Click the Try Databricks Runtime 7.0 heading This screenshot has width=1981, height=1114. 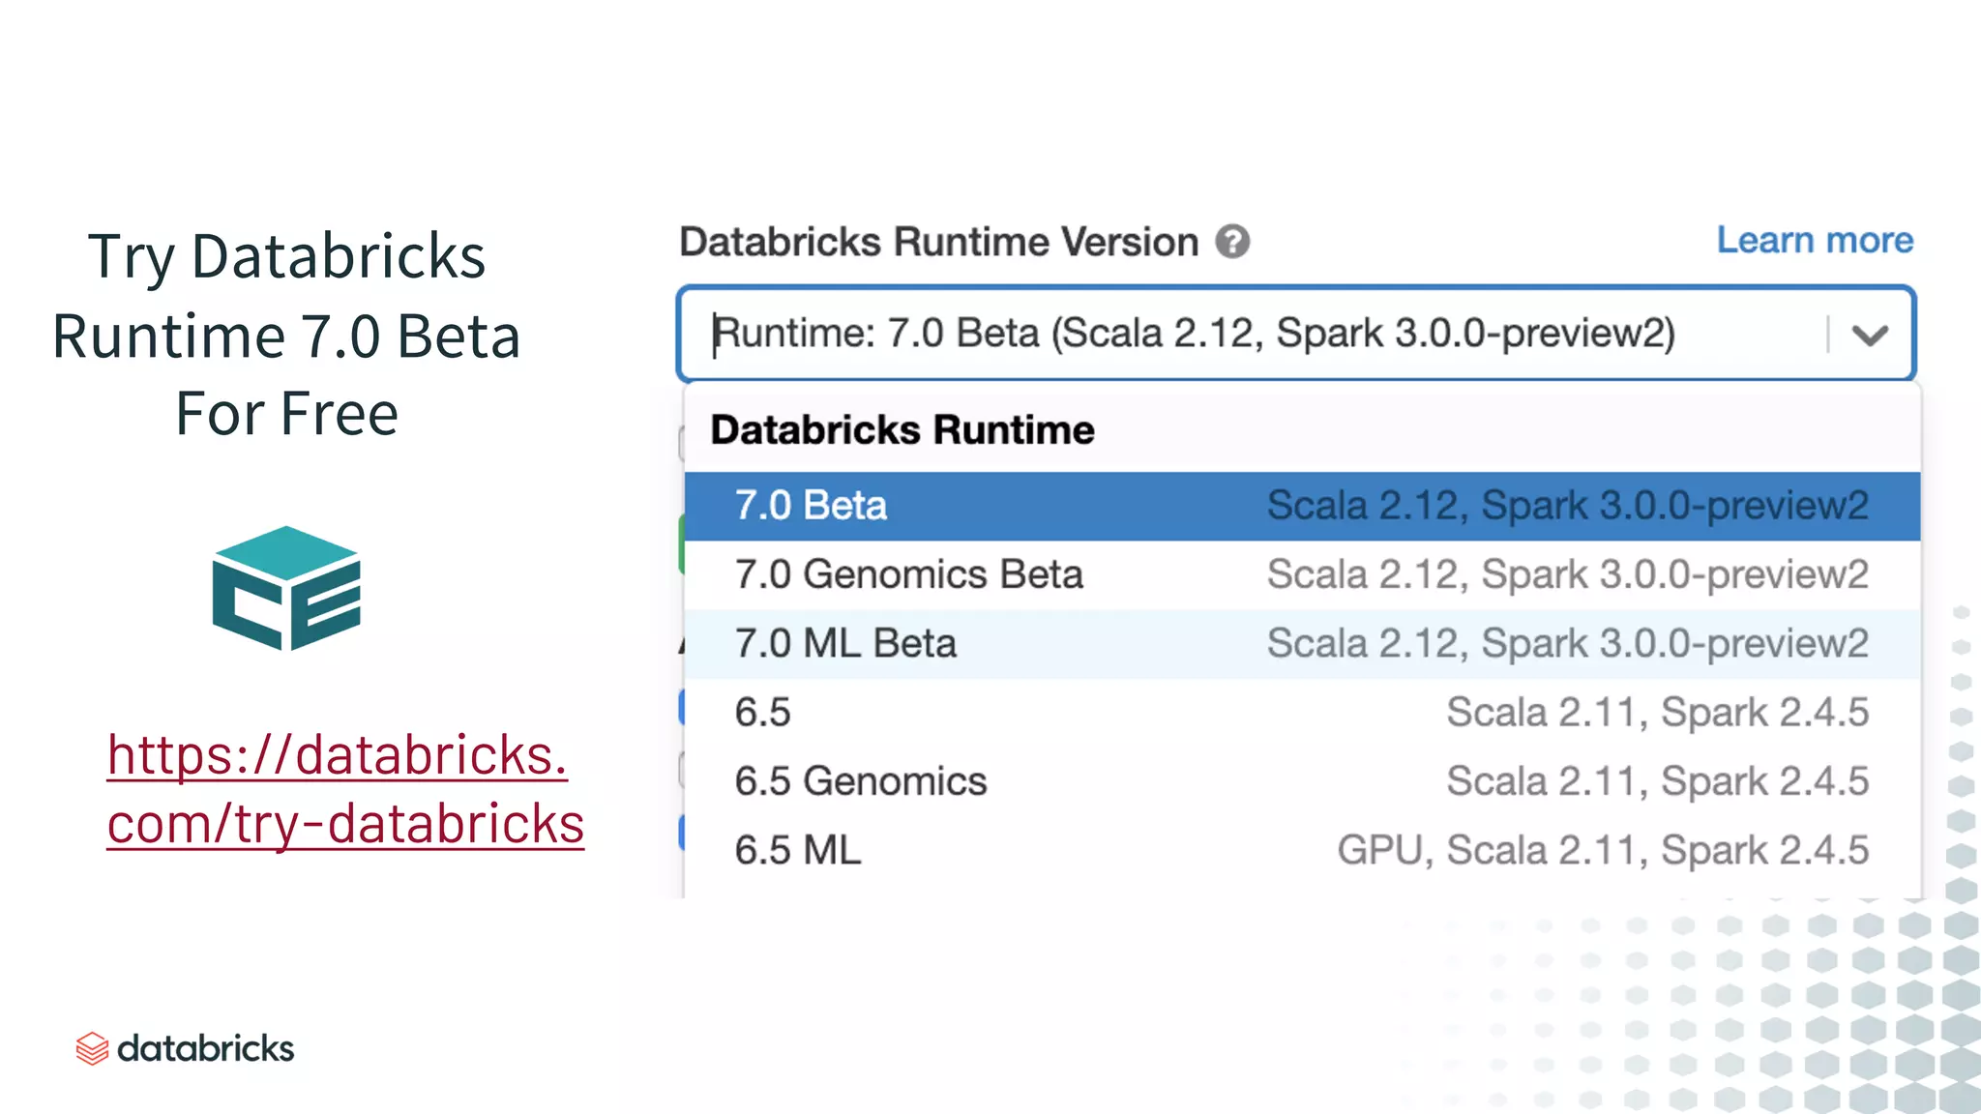pyautogui.click(x=286, y=335)
